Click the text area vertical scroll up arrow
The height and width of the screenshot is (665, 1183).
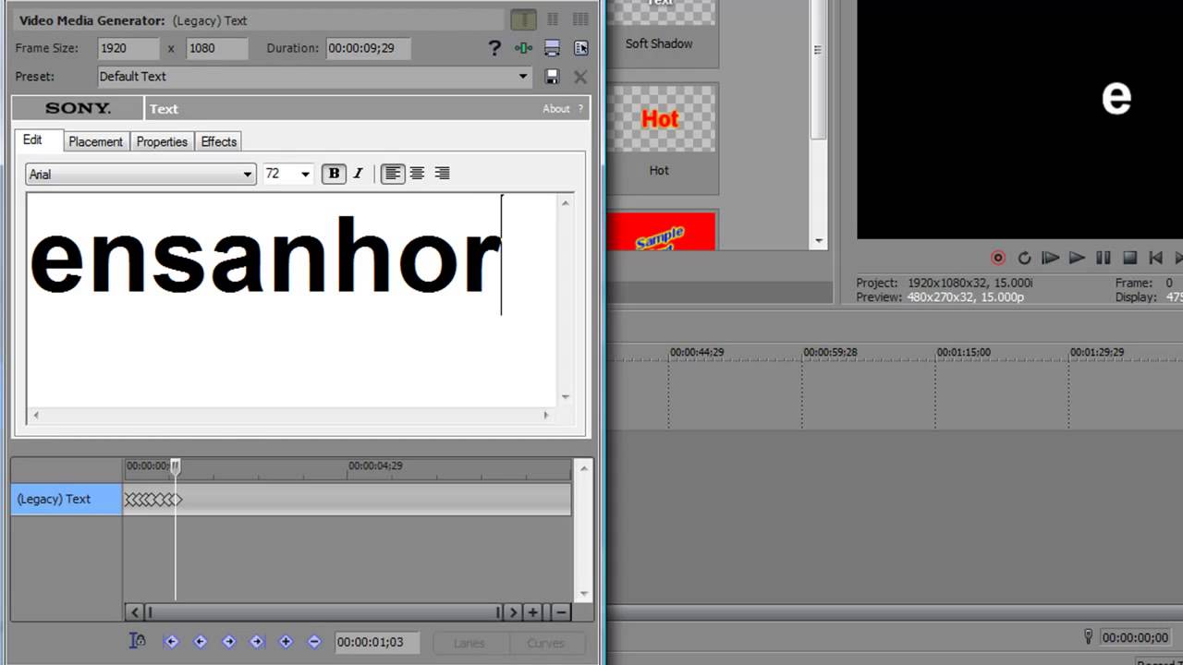tap(566, 203)
